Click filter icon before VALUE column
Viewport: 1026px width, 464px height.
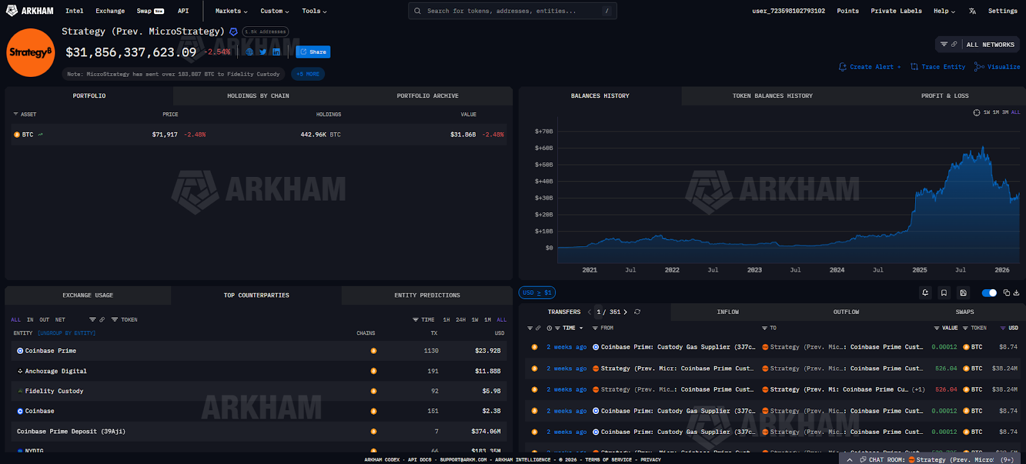pos(937,328)
